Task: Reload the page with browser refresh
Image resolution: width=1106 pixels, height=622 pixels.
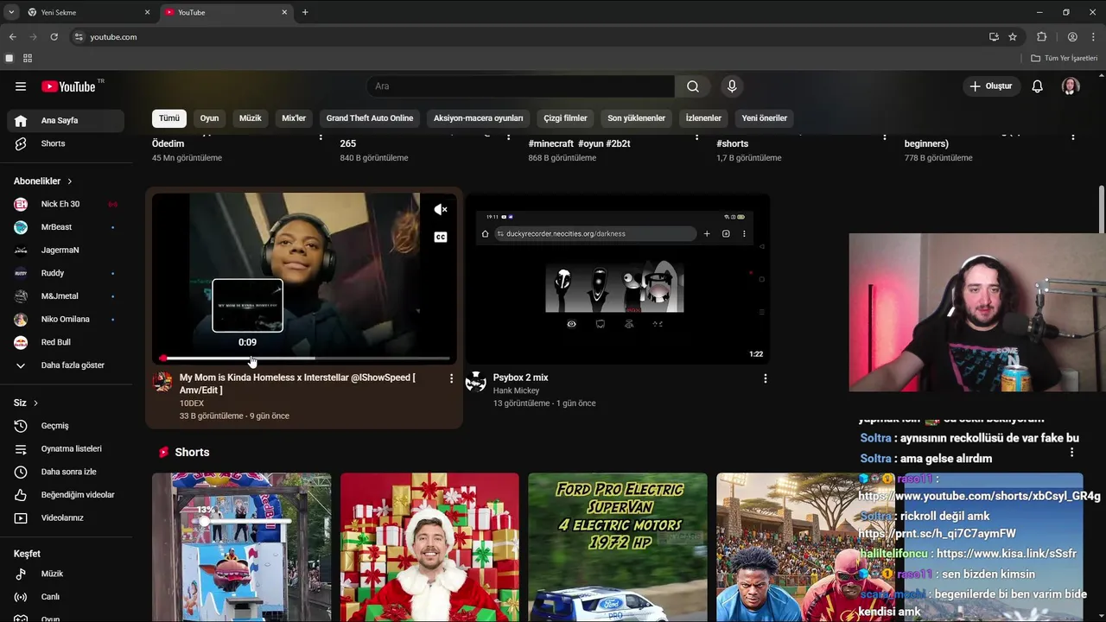Action: pos(54,37)
